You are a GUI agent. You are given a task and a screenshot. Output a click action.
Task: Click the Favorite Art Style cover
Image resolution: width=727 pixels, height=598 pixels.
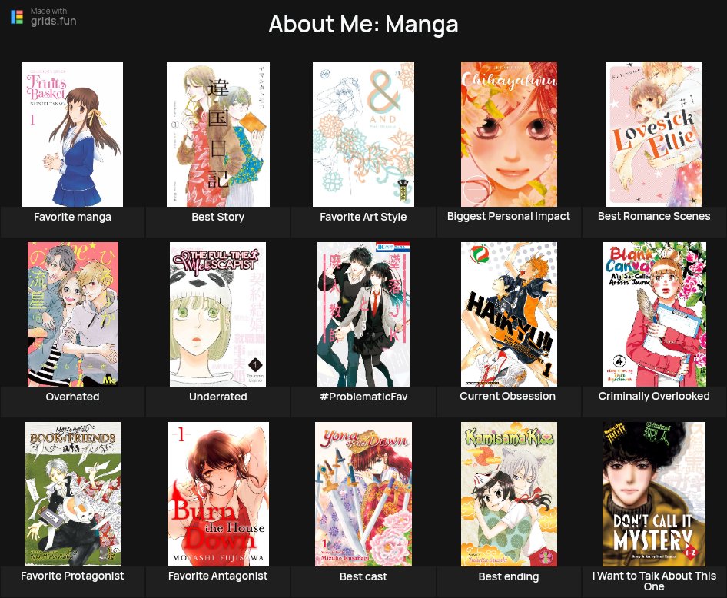coord(363,134)
